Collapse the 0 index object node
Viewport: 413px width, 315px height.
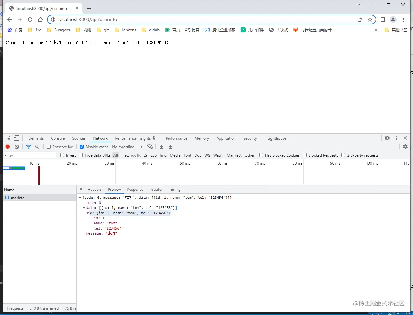point(88,213)
